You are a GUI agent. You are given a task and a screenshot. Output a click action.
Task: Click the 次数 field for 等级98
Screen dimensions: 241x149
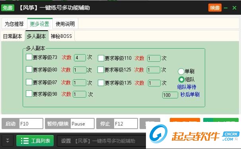[80, 94]
